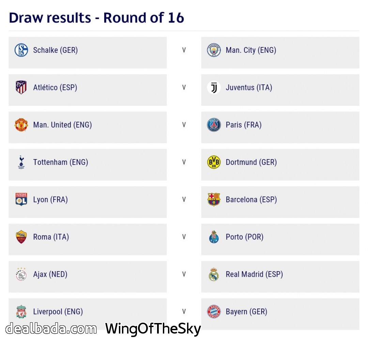The width and height of the screenshot is (368, 338).
Task: Click the Lyon club crest icon
Action: [x=21, y=200]
